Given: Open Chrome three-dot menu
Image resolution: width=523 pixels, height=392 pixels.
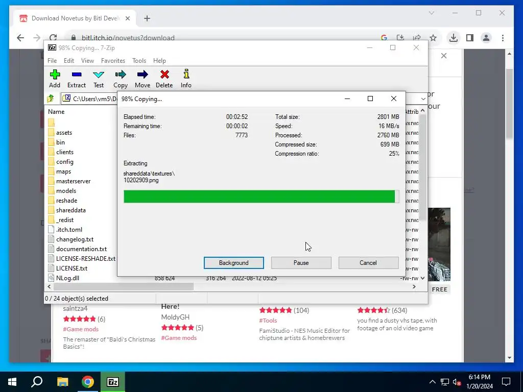Looking at the screenshot, I should (x=503, y=38).
